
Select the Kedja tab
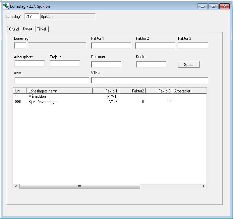pyautogui.click(x=28, y=28)
